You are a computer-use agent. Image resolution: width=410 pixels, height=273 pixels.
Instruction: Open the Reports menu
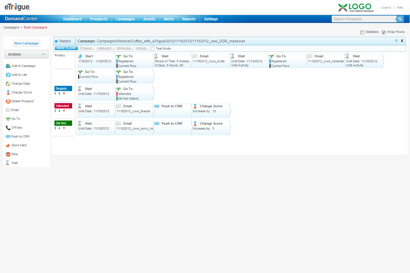click(x=189, y=19)
